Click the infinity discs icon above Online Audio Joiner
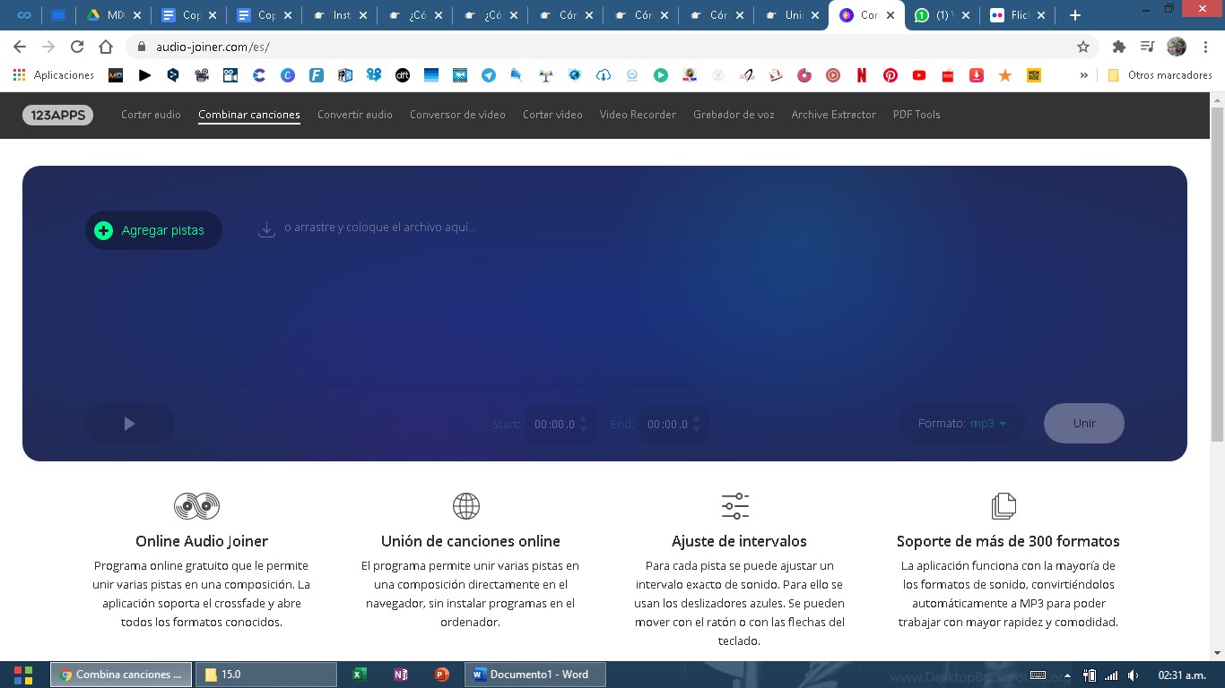The height and width of the screenshot is (688, 1225). pyautogui.click(x=196, y=505)
